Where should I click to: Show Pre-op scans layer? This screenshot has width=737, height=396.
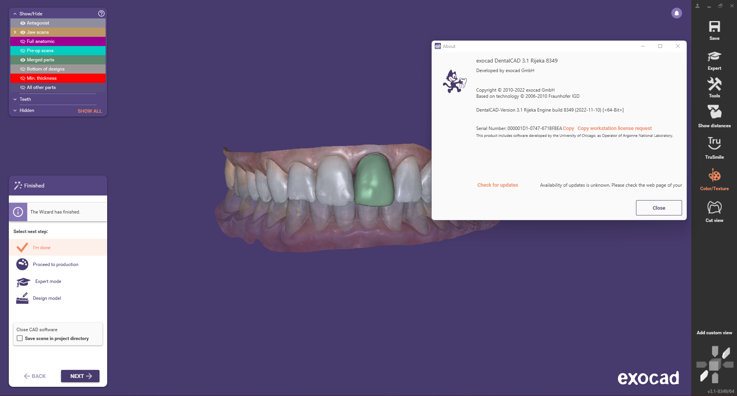23,51
